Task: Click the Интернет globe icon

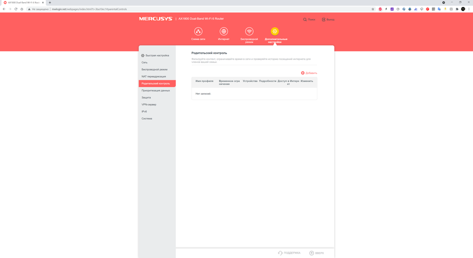Action: click(224, 31)
